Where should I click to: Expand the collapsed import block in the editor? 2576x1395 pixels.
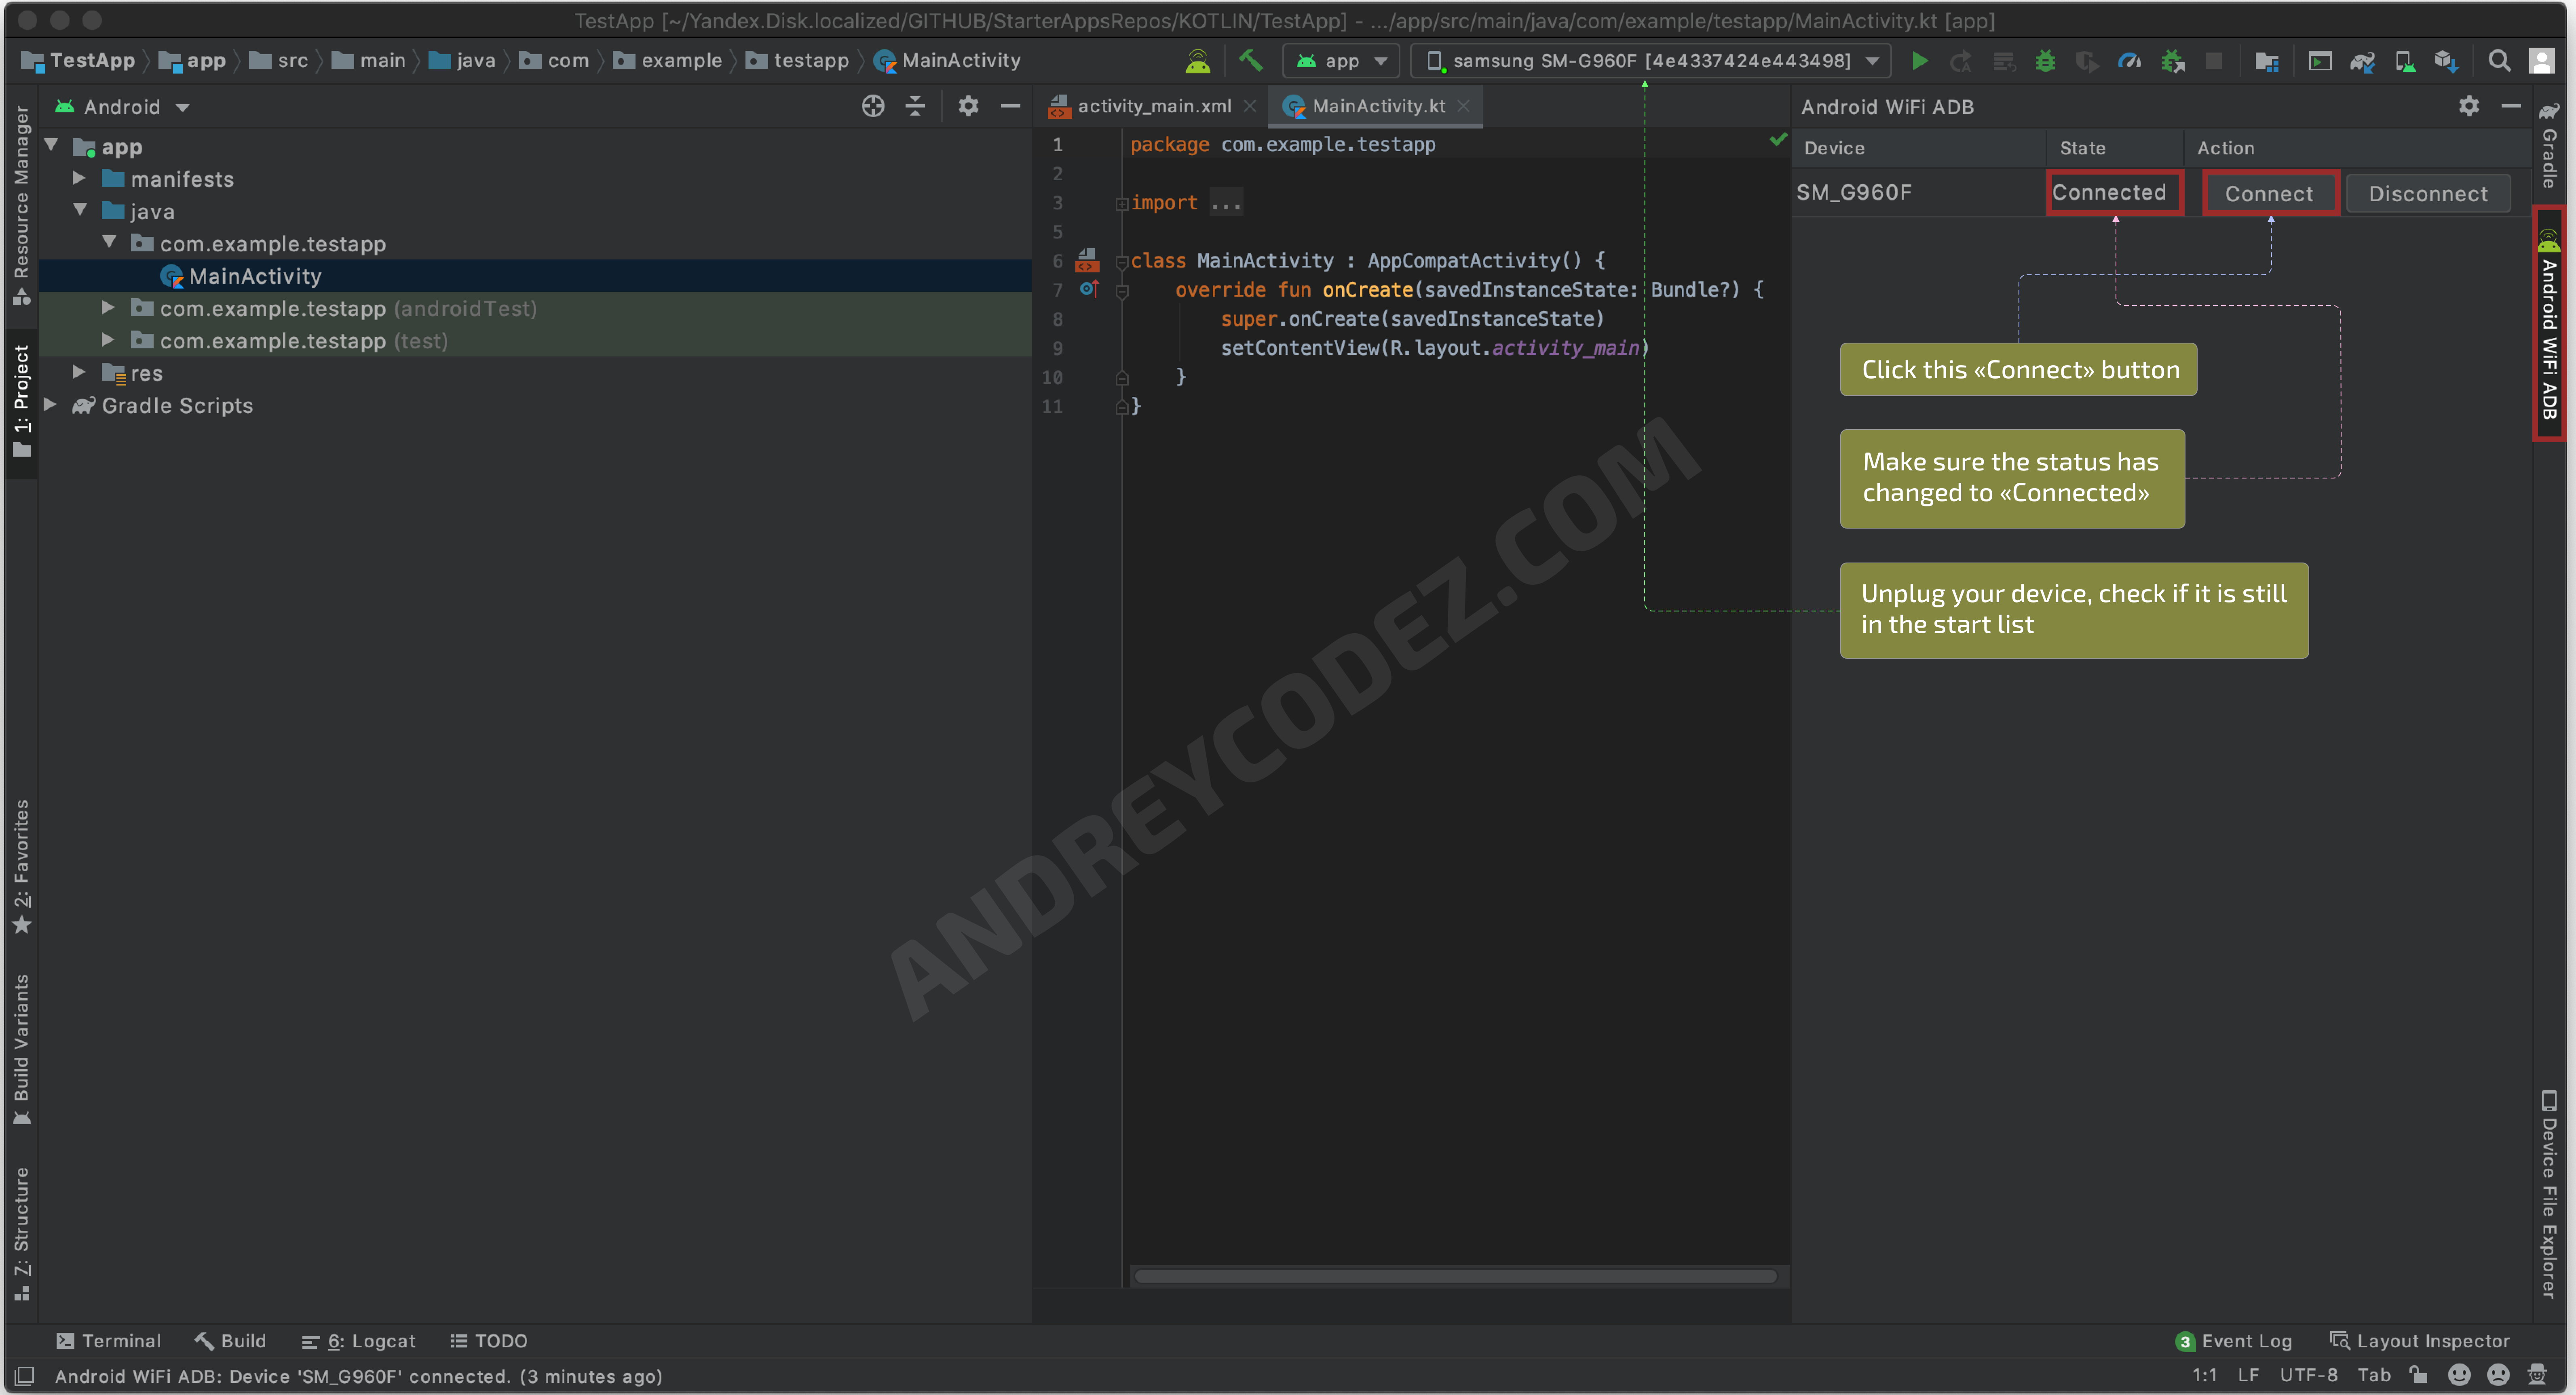(x=1122, y=204)
